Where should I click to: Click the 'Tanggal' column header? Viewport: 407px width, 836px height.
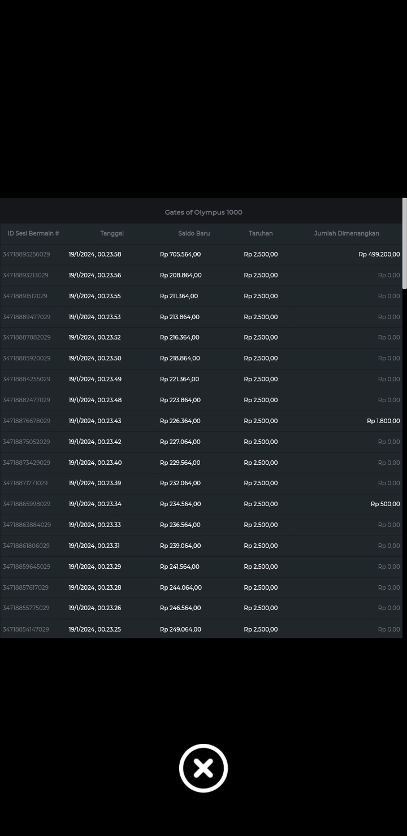tap(112, 233)
